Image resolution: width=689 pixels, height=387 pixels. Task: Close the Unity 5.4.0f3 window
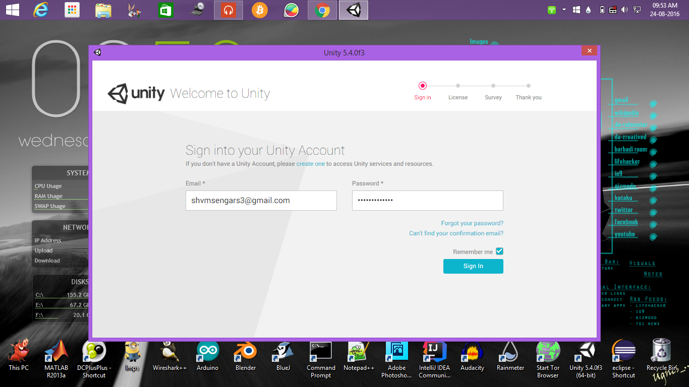tap(589, 50)
